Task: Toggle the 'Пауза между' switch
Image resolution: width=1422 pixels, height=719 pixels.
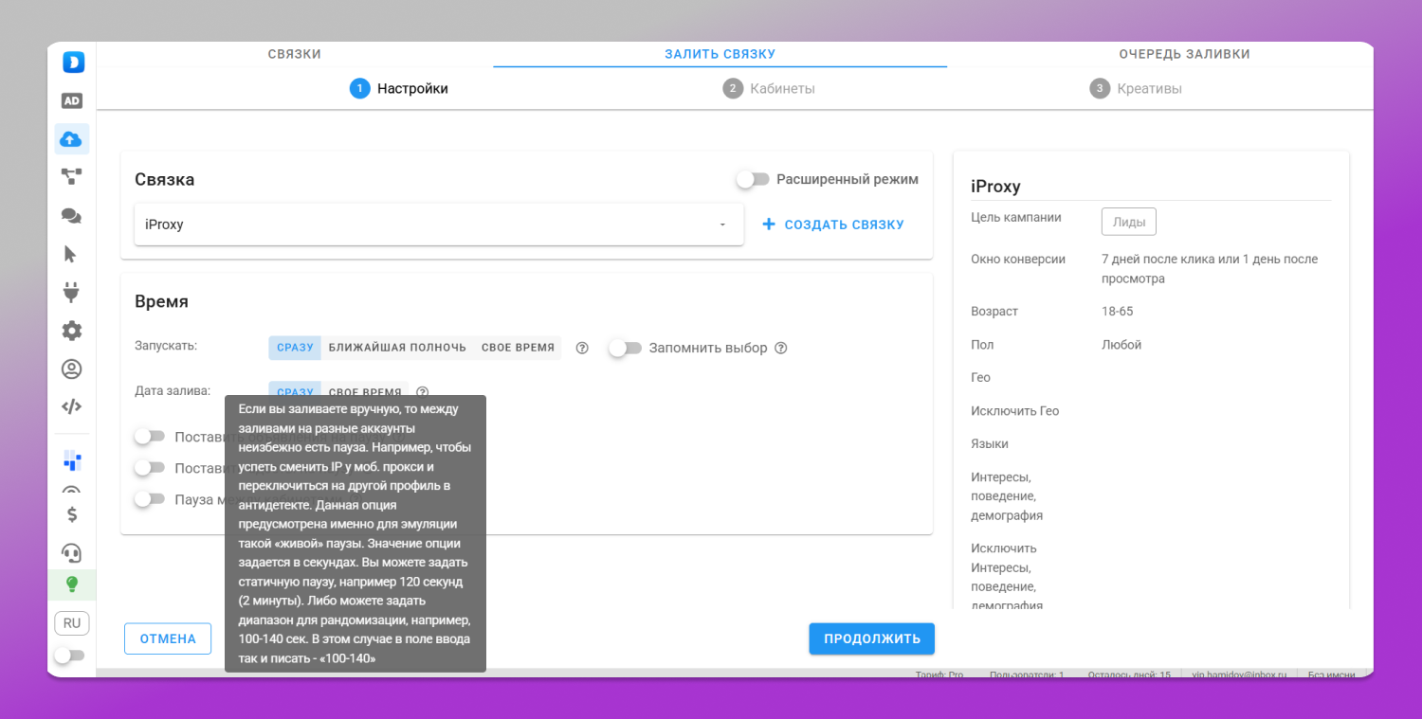Action: [x=150, y=498]
